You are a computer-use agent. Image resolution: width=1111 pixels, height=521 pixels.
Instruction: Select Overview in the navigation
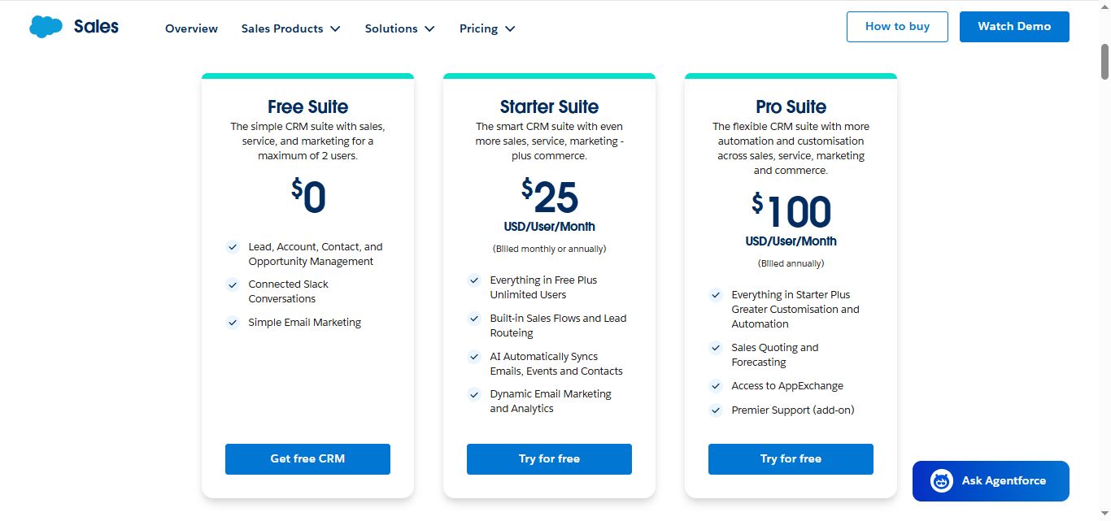pos(191,28)
